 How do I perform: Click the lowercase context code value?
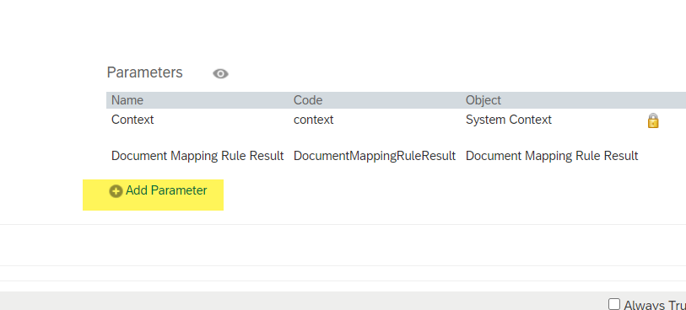[x=313, y=120]
